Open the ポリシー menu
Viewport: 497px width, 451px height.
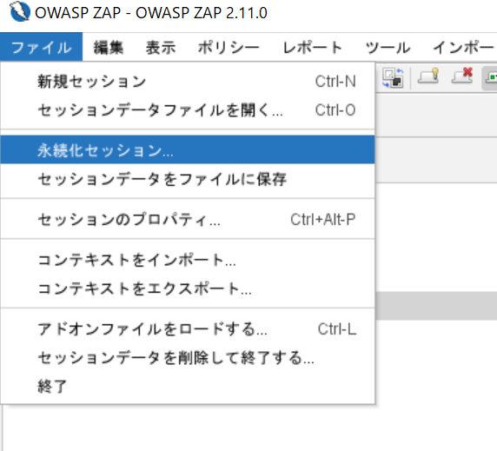coord(229,48)
